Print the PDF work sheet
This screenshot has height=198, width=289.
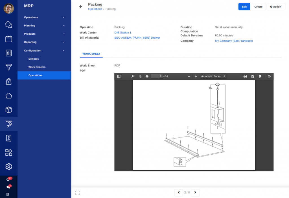pos(245,76)
